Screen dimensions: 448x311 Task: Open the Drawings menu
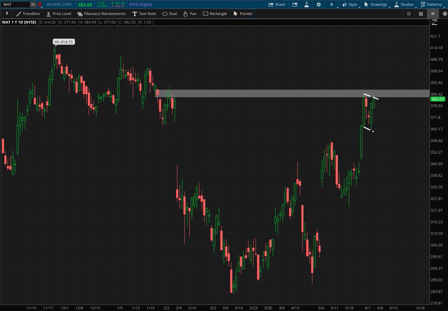coord(376,4)
